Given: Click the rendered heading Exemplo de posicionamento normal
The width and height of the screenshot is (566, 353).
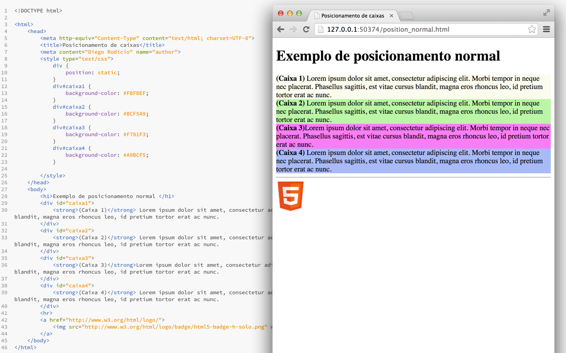Looking at the screenshot, I should [388, 56].
